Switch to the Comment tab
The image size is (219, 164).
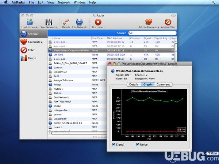coord(163,85)
